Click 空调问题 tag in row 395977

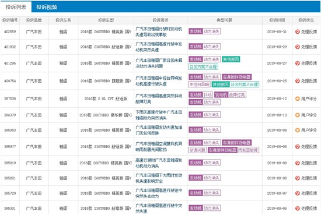[197, 150]
